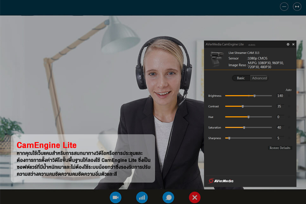The image size is (306, 204).
Task: End the call with the red X button
Action: [x=194, y=198]
